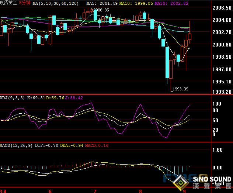
Task: Click the 2000.80 price axis label
Action: pos(222,45)
